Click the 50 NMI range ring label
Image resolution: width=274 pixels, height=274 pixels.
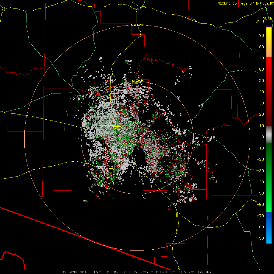coord(137,81)
